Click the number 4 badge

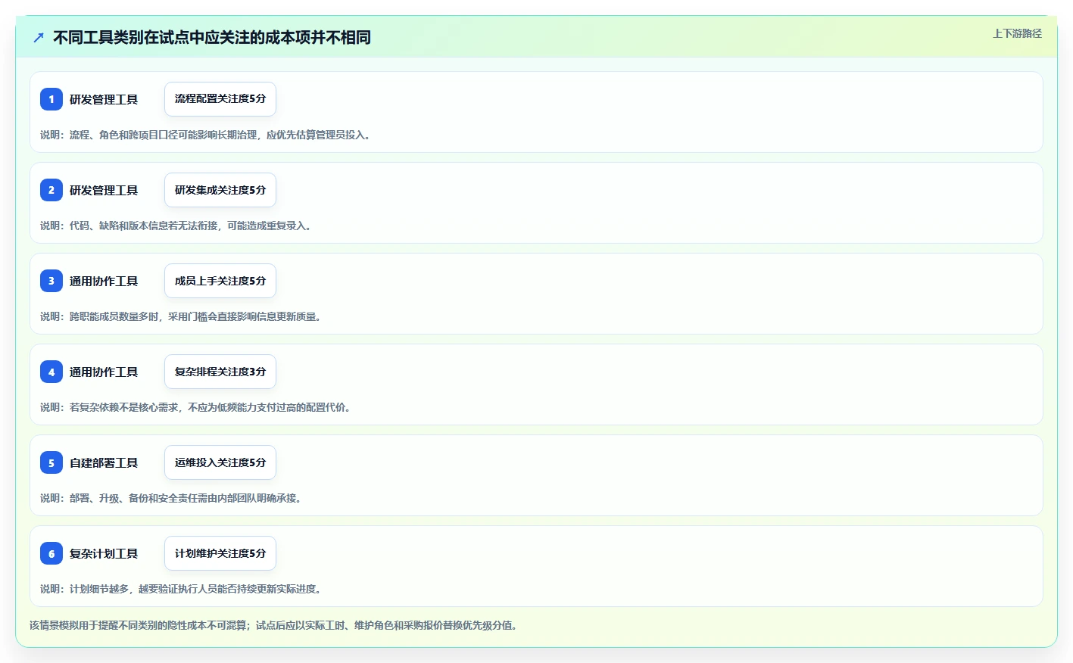point(51,372)
